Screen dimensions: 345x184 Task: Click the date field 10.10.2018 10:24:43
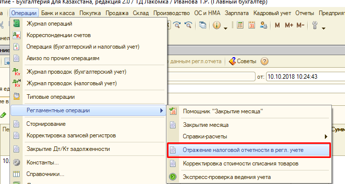[305, 77]
